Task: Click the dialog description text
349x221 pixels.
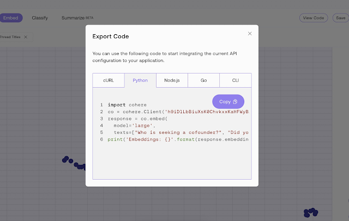Action: (165, 57)
